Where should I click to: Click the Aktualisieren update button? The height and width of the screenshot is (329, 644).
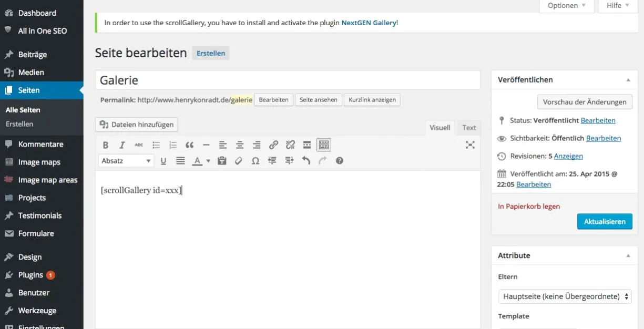pos(605,221)
